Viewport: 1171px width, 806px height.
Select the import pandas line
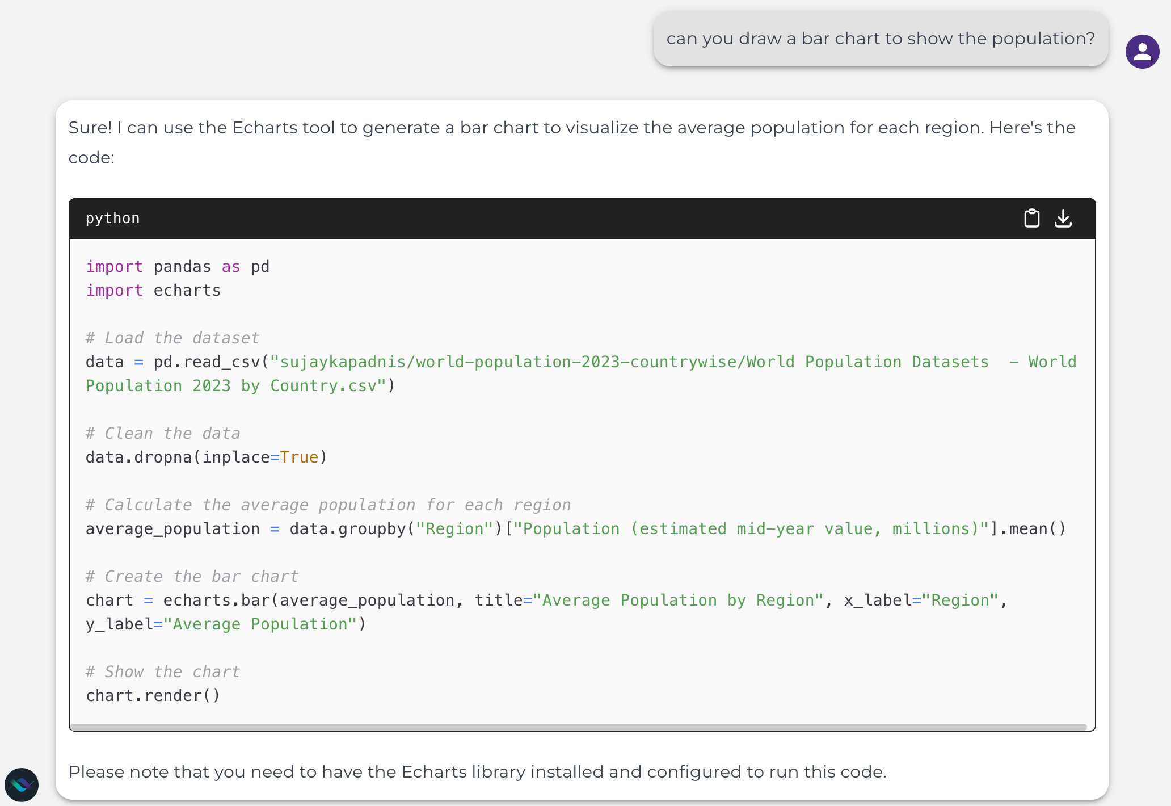click(177, 266)
